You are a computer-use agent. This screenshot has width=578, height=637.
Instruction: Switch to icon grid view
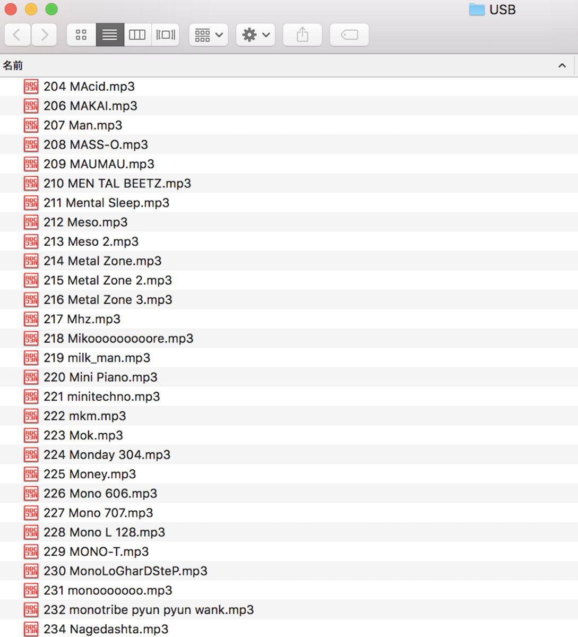(81, 35)
